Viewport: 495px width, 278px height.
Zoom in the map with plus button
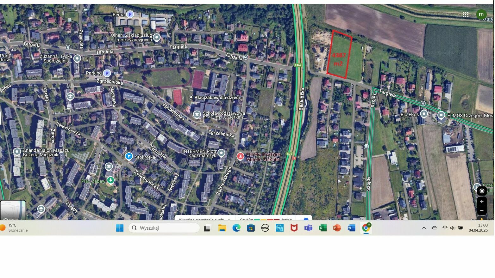point(481,202)
